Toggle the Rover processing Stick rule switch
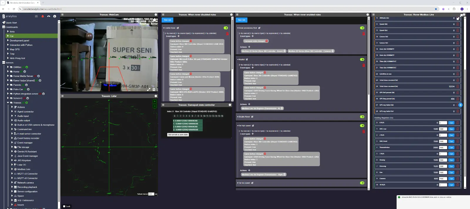 362,28
